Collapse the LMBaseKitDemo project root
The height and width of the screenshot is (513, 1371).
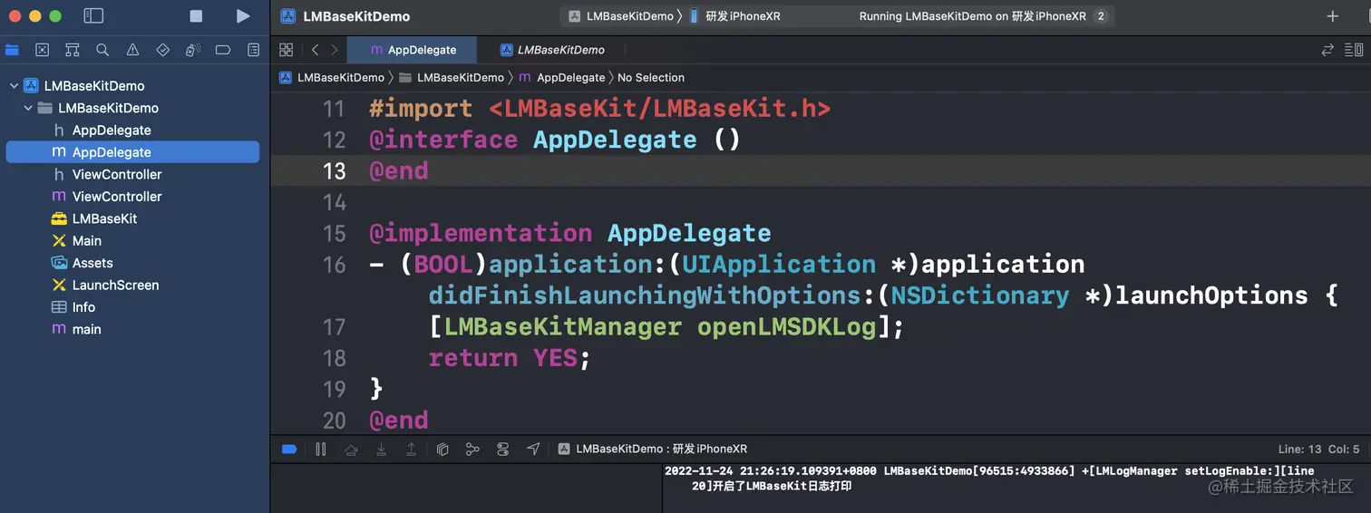coord(14,85)
